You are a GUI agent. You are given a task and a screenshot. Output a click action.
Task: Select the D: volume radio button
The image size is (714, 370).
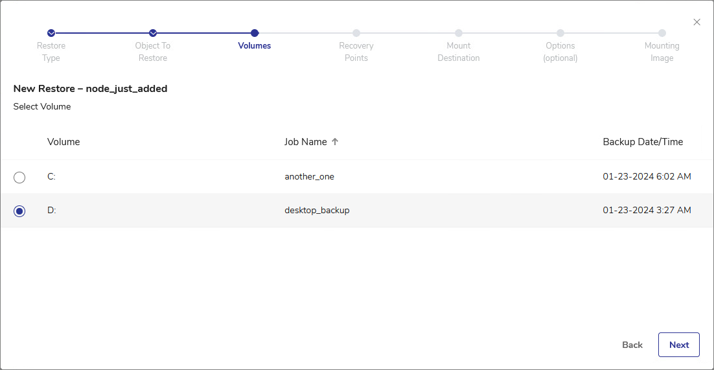click(x=19, y=211)
